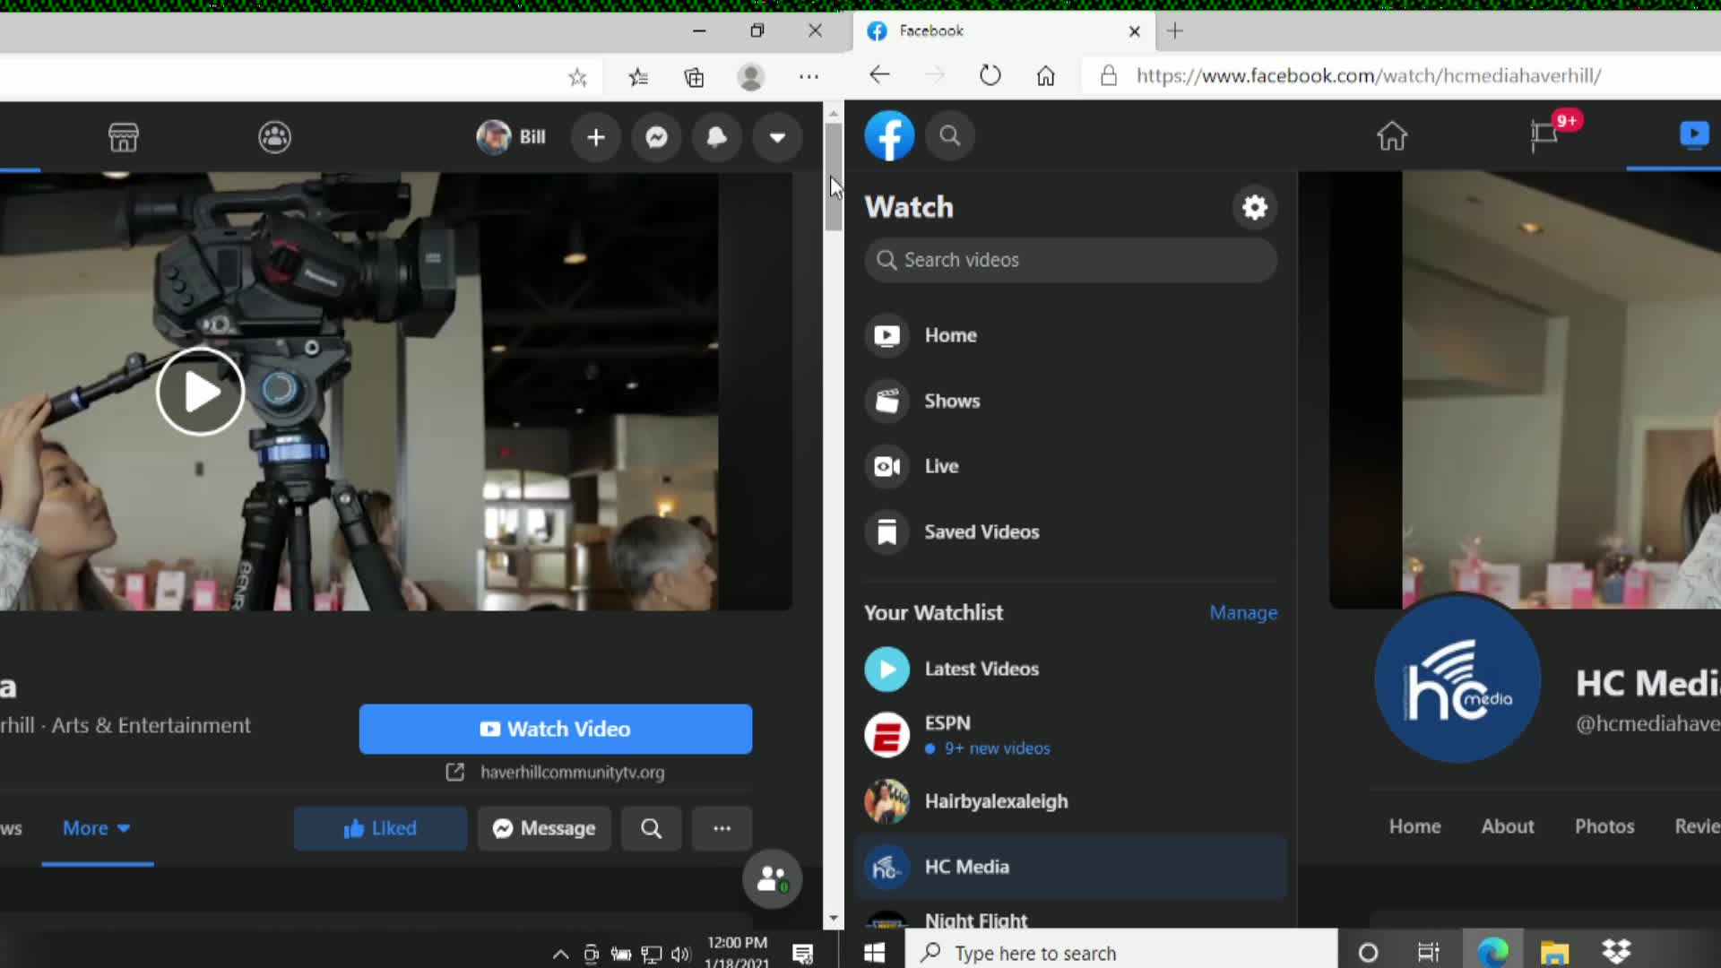Open Watch Home in sidebar
The image size is (1721, 968).
click(x=1070, y=335)
